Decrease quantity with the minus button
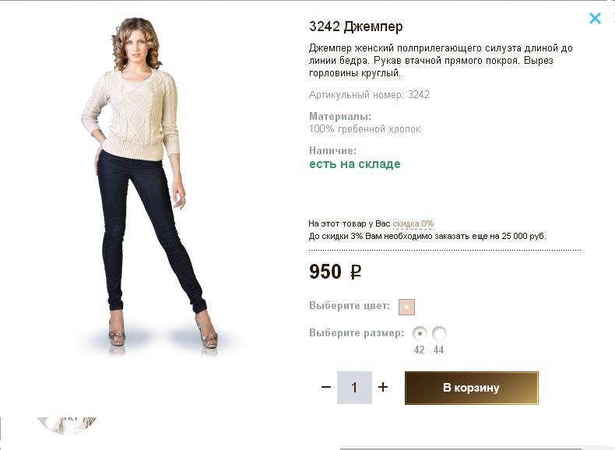 (x=326, y=387)
